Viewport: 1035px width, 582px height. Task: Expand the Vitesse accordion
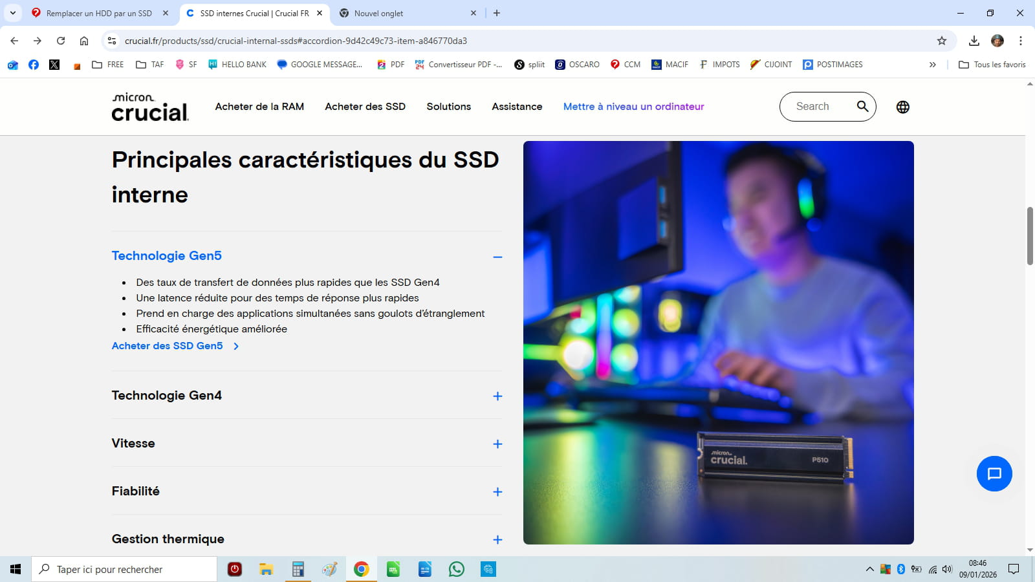coord(497,444)
